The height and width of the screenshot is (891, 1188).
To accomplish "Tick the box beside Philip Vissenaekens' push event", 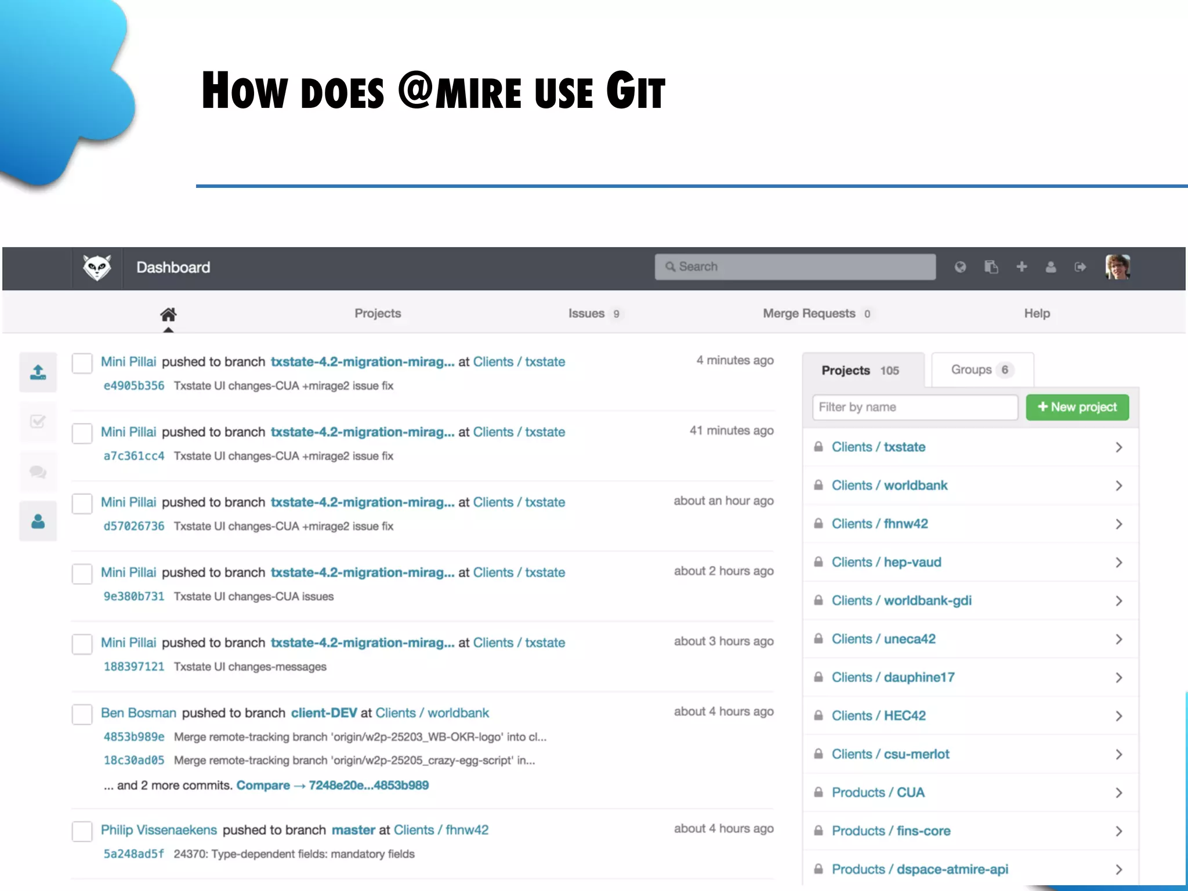I will click(82, 832).
